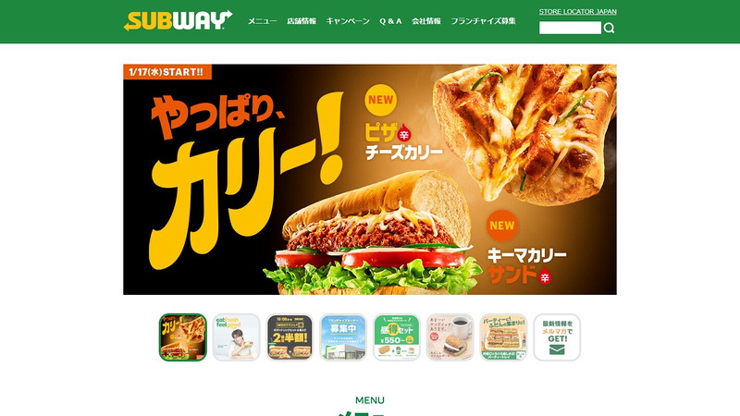Open the Q&A navigation item
740x416 pixels.
pyautogui.click(x=390, y=21)
